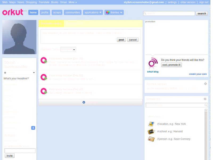Open 'Your daily fortune (Dec 27)' title
The height and width of the screenshot is (160, 213).
click(x=66, y=58)
